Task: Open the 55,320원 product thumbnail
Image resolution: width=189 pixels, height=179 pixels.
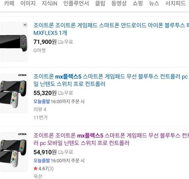Action: [x=14, y=93]
